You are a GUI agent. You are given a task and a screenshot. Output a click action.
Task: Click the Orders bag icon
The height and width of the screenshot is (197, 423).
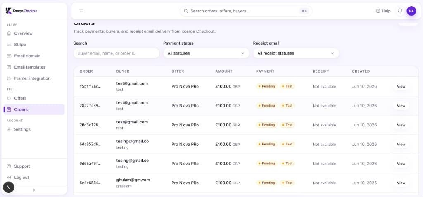(x=9, y=109)
